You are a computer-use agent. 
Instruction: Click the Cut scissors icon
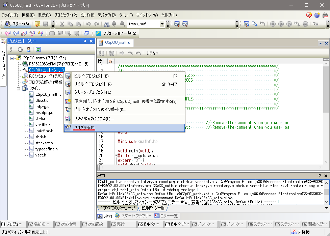click(62, 24)
